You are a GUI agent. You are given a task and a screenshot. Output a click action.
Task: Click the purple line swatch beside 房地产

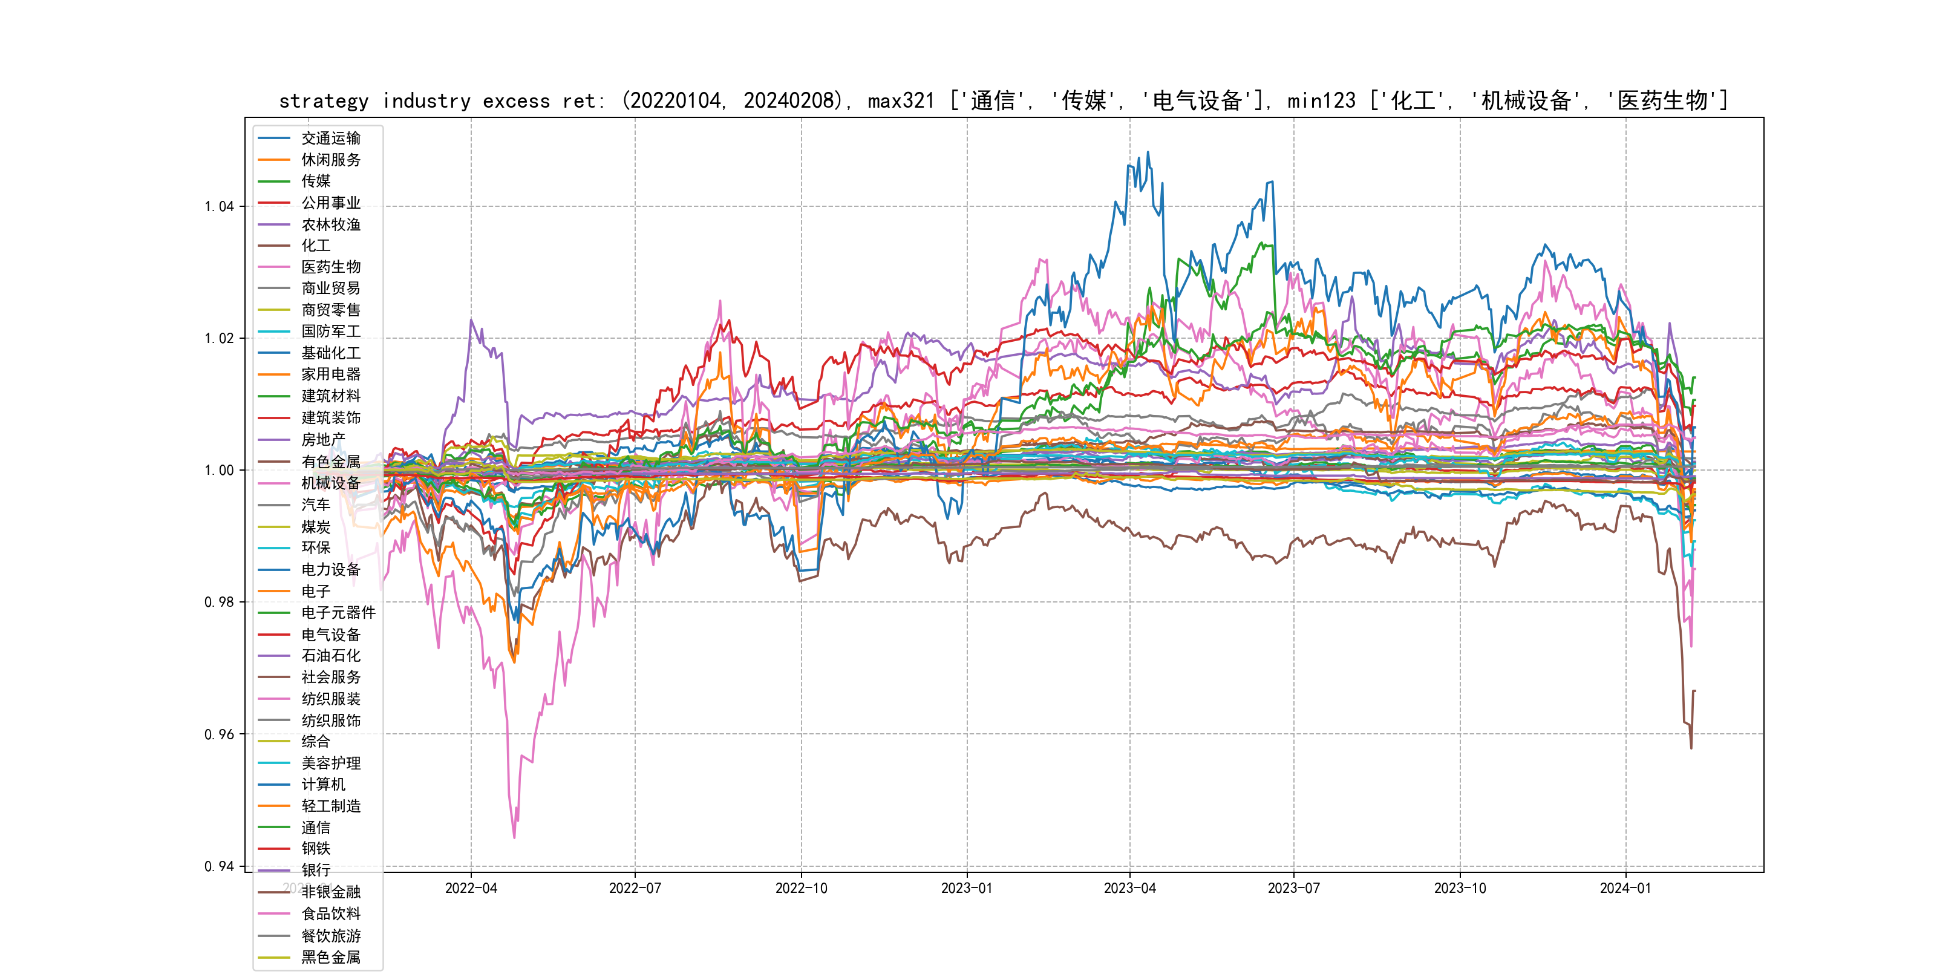(274, 440)
